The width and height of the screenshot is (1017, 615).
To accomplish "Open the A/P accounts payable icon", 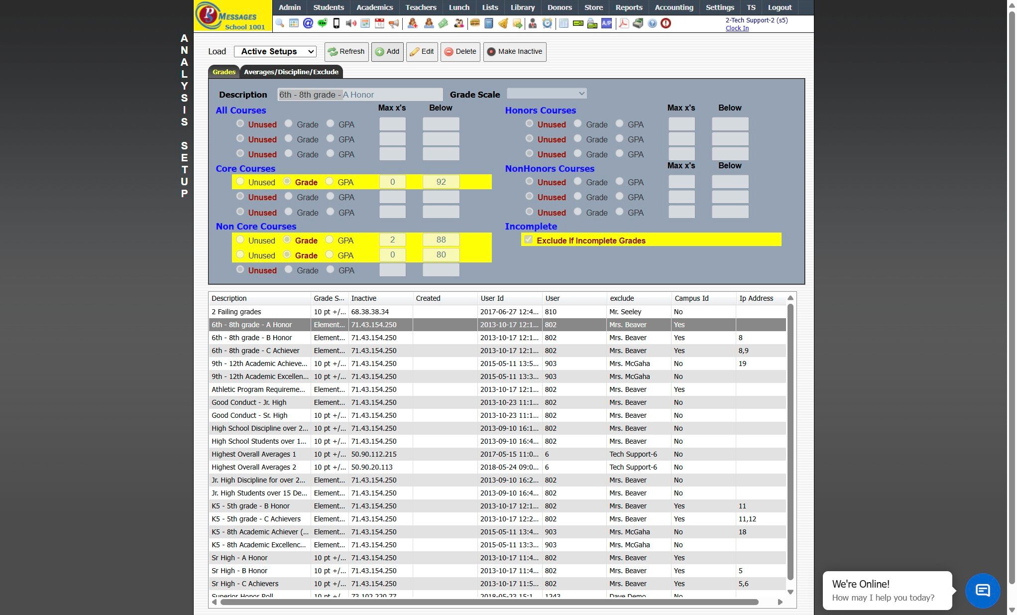I will [x=606, y=23].
